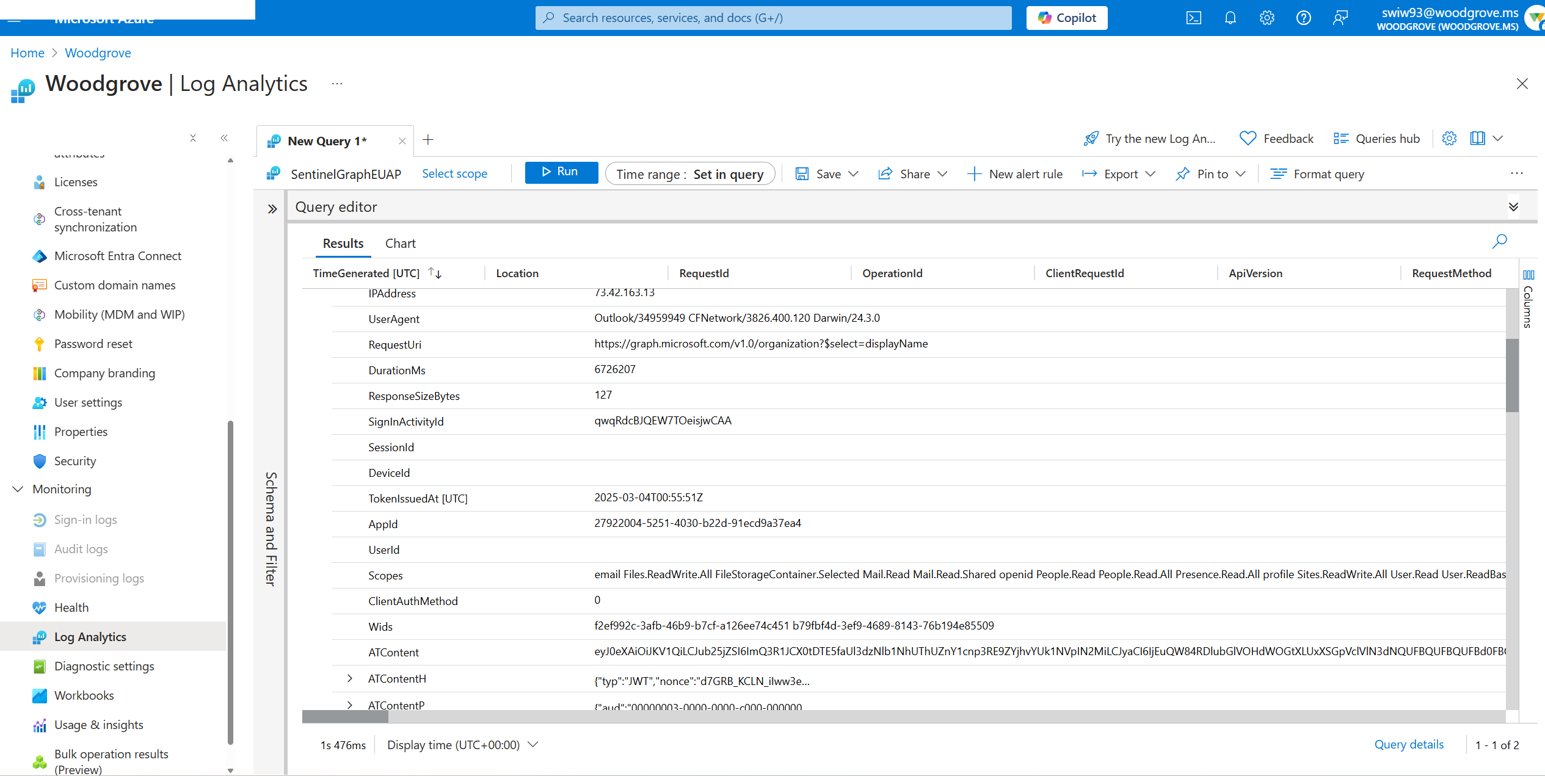Collapse the Query editor section
Viewport: 1545px width, 776px height.
click(1513, 207)
